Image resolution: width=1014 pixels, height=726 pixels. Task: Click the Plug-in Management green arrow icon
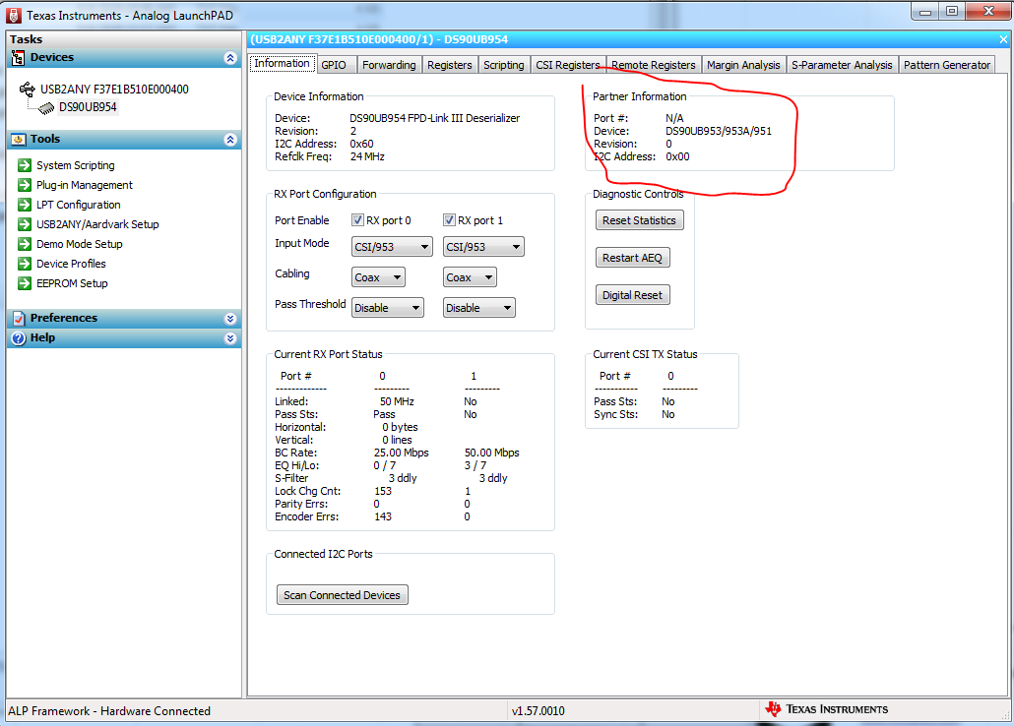(25, 185)
